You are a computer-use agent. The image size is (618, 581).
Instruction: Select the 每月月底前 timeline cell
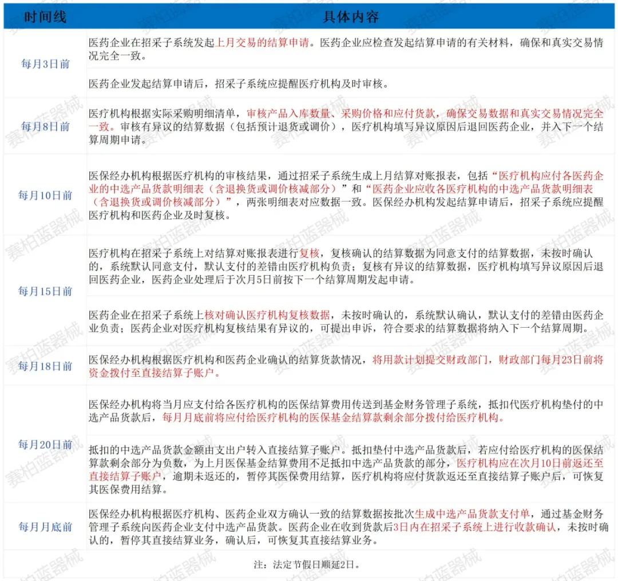pos(45,527)
